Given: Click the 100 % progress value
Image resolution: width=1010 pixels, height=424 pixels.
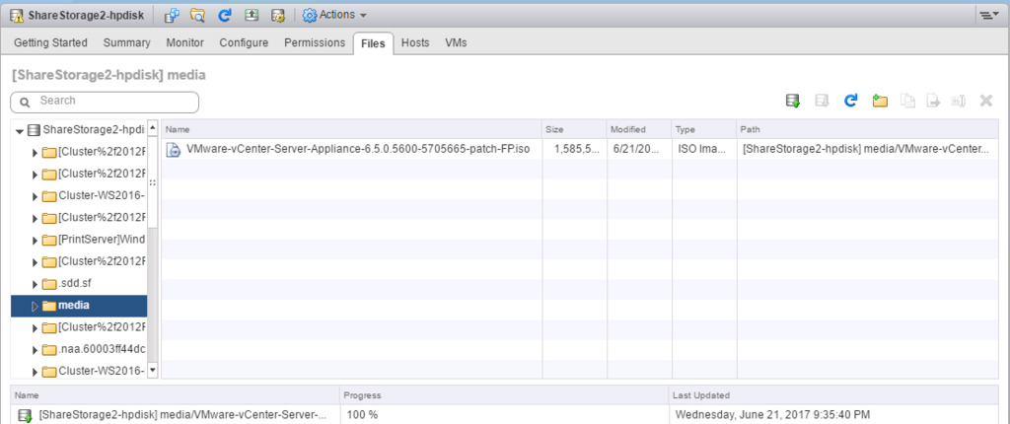Looking at the screenshot, I should [362, 414].
